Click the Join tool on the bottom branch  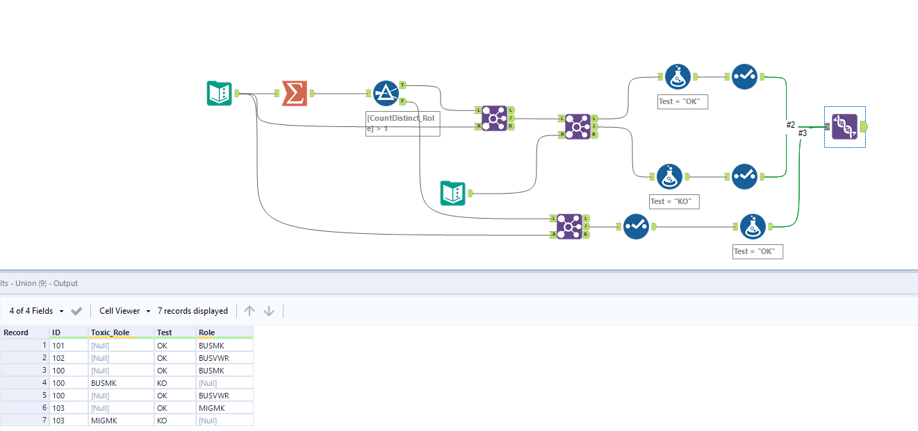coord(570,226)
